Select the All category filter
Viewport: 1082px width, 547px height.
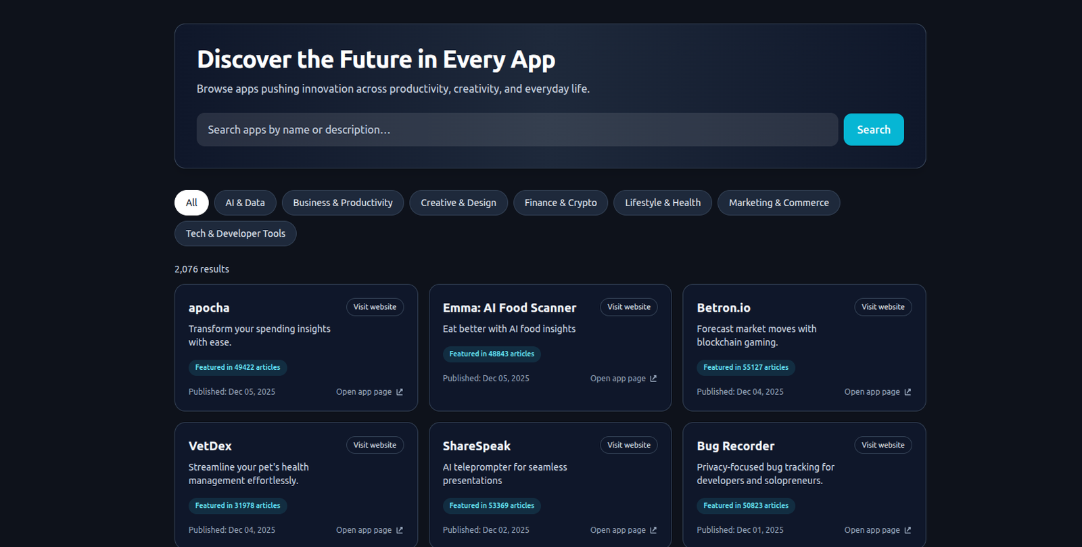click(191, 203)
